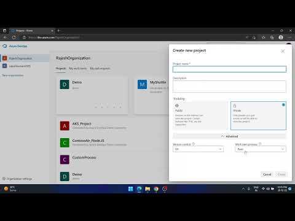Switch to the My pull requests tab

pyautogui.click(x=100, y=68)
